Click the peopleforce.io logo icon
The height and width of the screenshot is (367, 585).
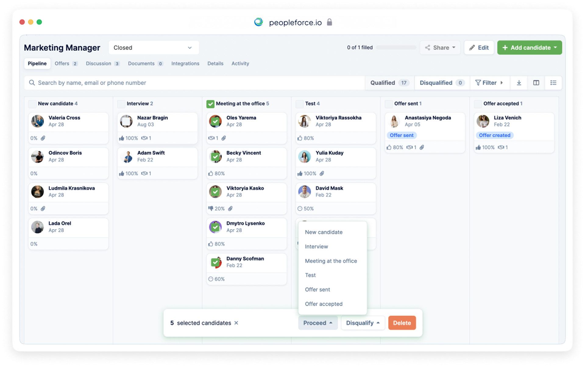pos(258,22)
